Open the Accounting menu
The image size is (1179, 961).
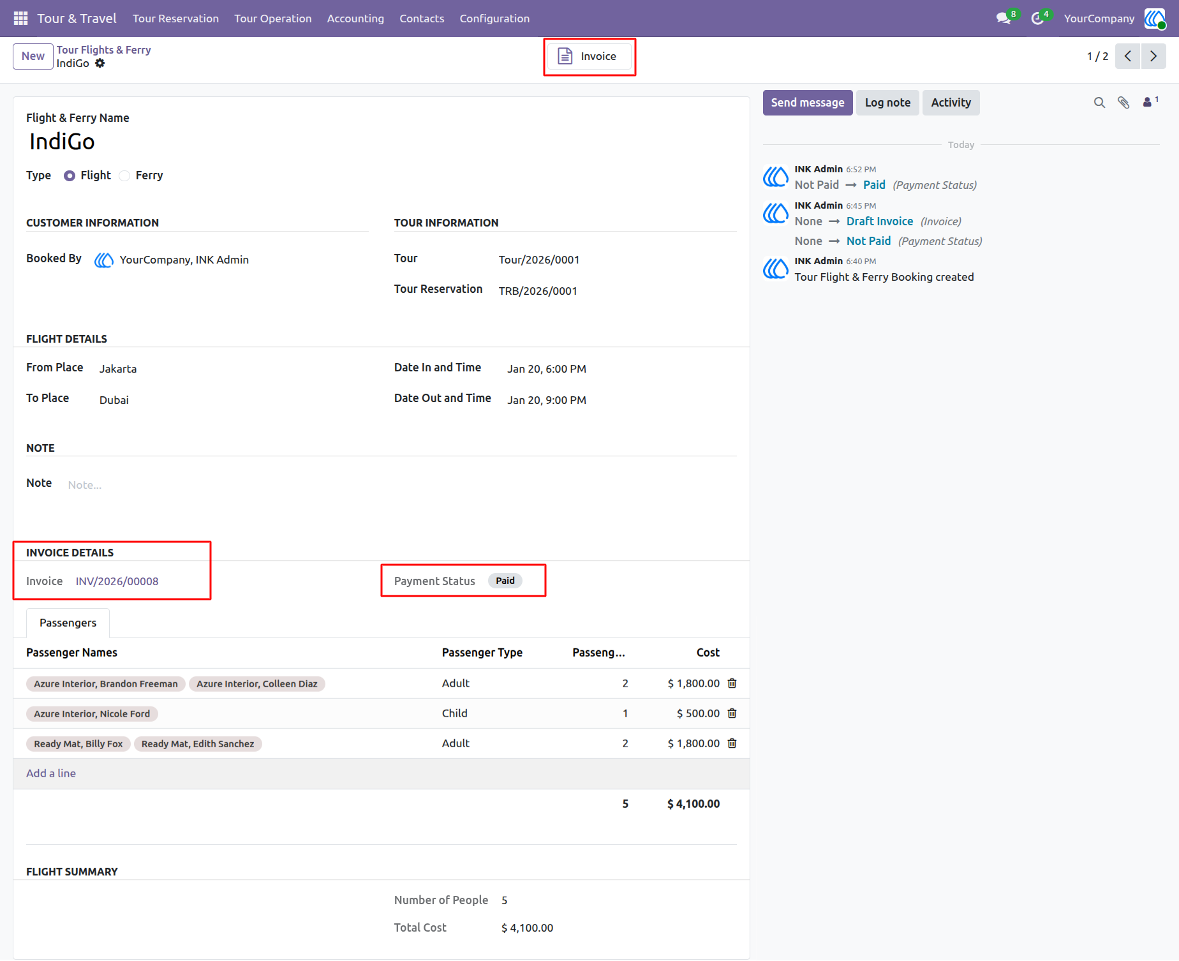pos(355,19)
